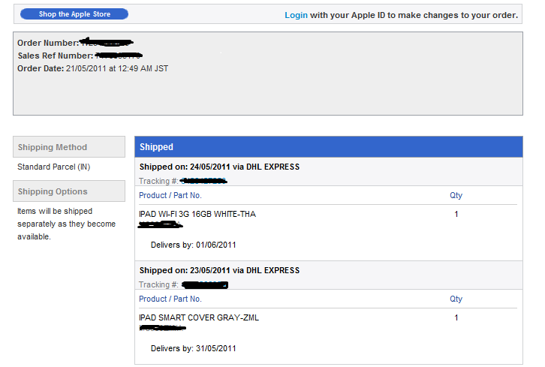Click the Shipped status header bar
The image size is (545, 367).
329,147
